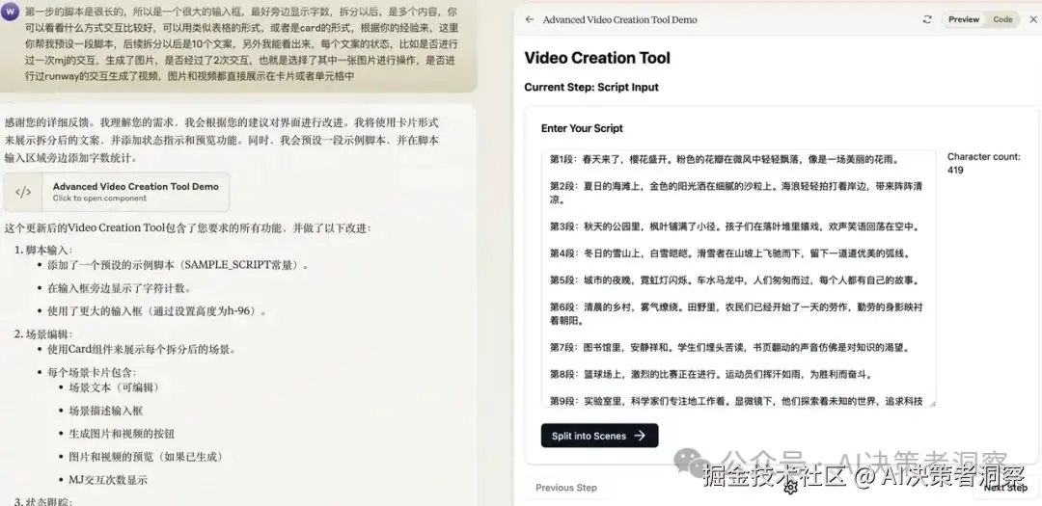The image size is (1042, 506).
Task: Click the Video Creation Tool heading
Action: tap(597, 58)
